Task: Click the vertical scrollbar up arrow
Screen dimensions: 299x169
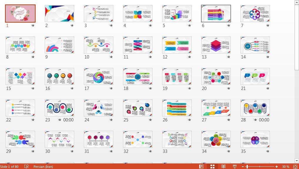Action: (297, 2)
